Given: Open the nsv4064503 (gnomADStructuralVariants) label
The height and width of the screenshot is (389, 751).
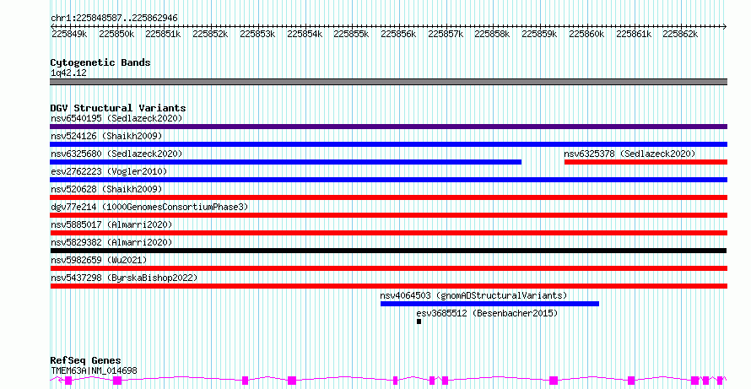Looking at the screenshot, I should tap(473, 295).
